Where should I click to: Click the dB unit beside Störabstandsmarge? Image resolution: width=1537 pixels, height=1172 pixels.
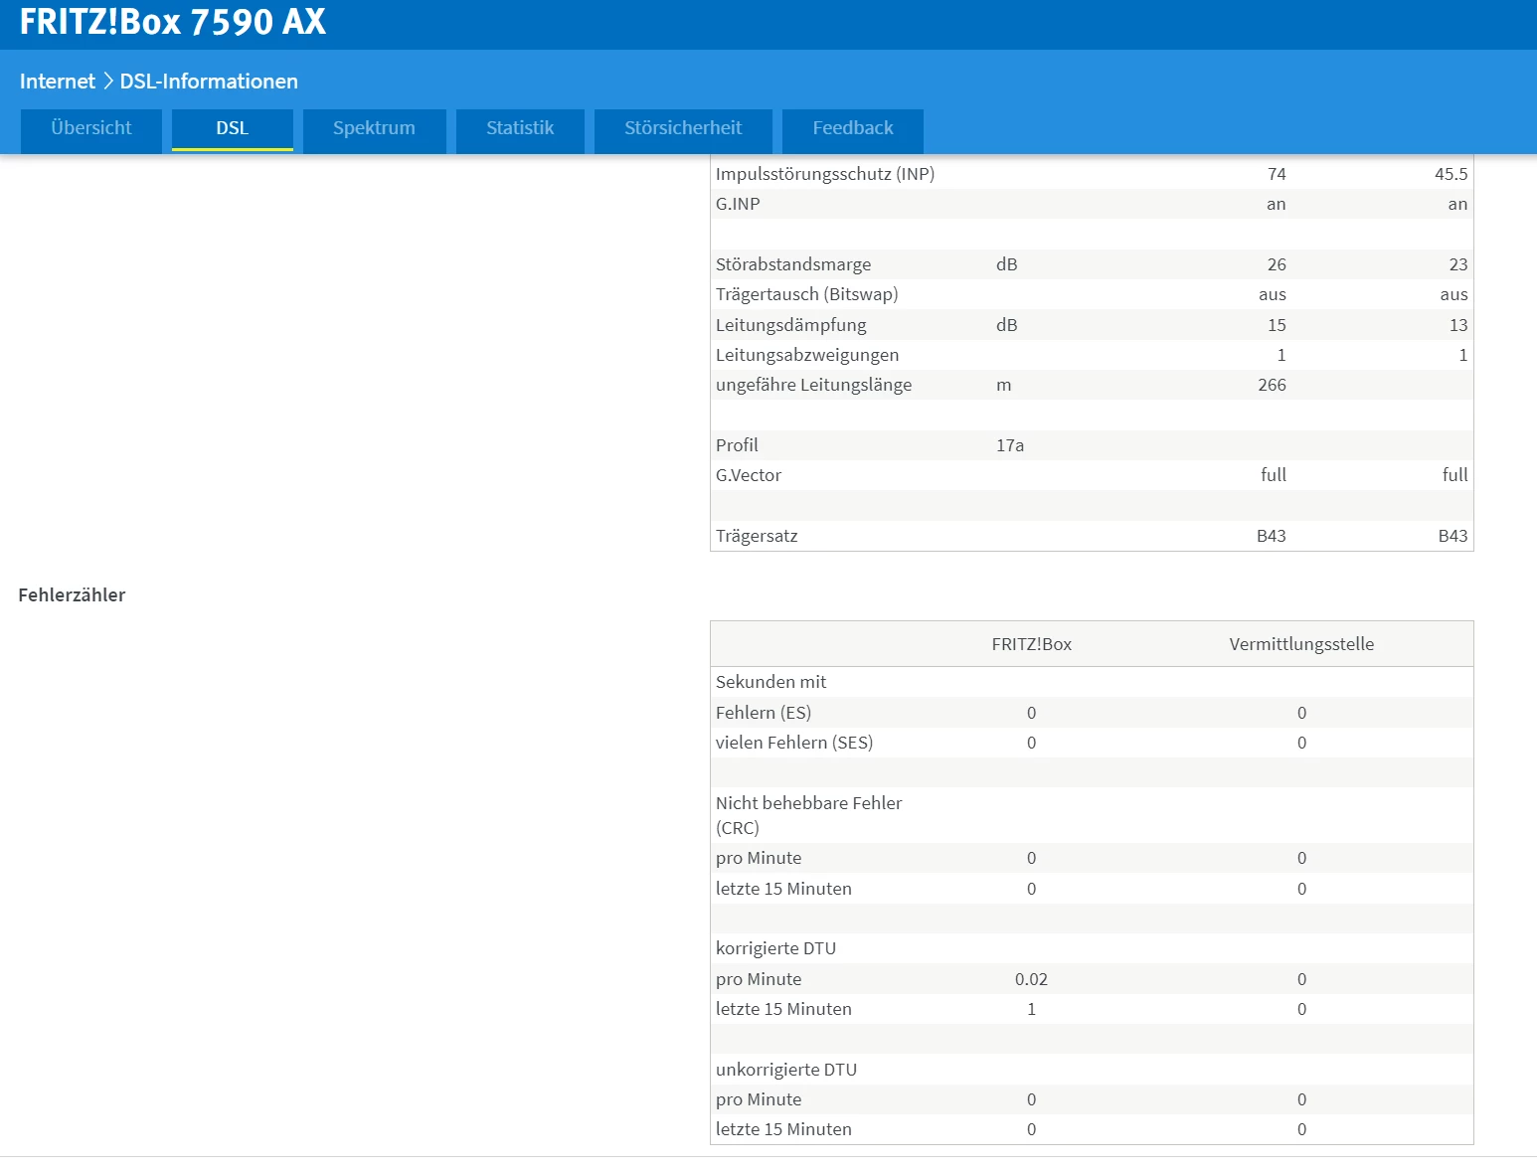[1007, 264]
